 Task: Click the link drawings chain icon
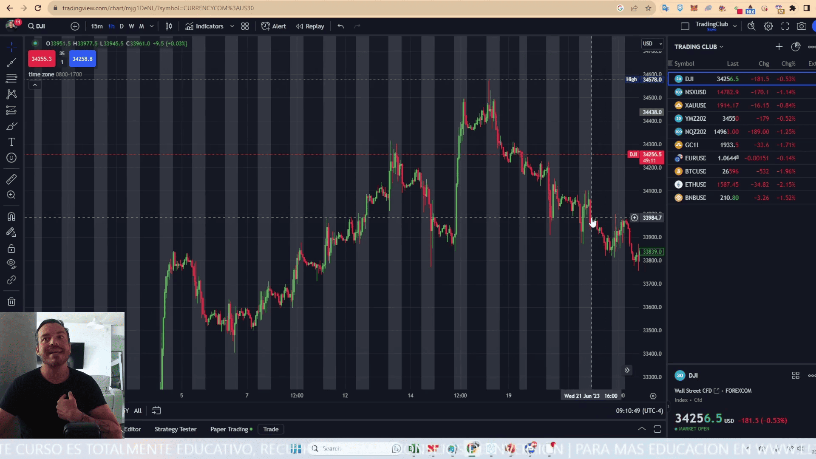point(11,280)
